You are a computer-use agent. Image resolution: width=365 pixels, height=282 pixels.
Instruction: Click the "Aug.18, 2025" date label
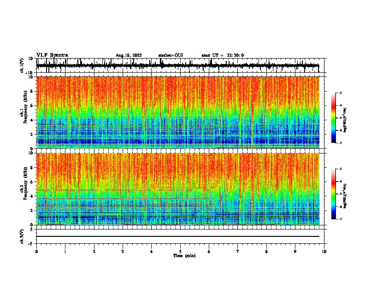(x=129, y=55)
